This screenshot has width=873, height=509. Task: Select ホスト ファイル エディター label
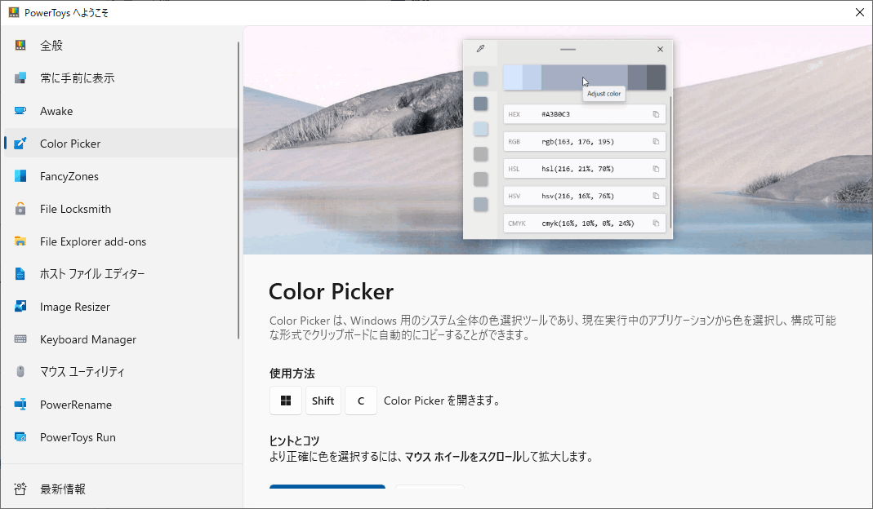coord(92,274)
